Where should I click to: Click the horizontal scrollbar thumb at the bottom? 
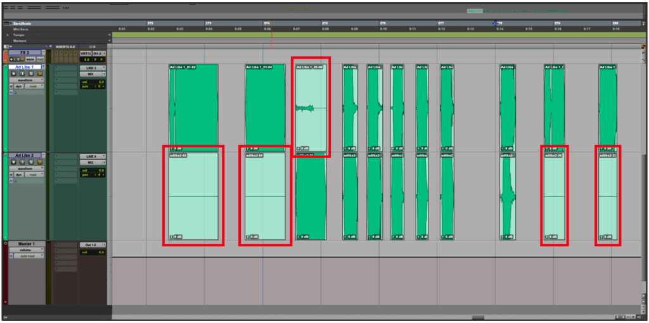click(x=478, y=317)
